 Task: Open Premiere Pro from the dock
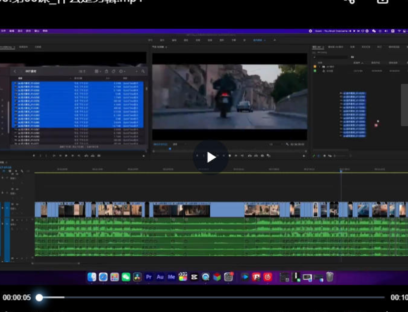(149, 277)
